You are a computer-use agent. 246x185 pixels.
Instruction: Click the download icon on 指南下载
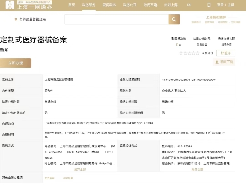click(x=216, y=62)
